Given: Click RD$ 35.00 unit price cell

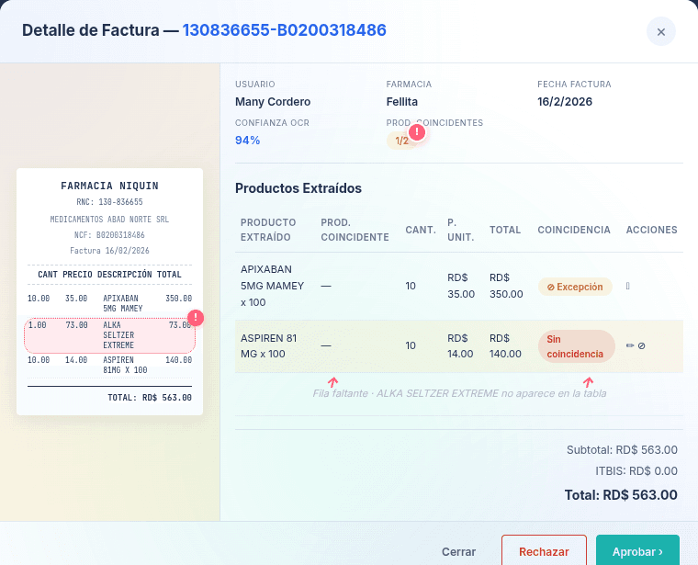Looking at the screenshot, I should point(461,286).
